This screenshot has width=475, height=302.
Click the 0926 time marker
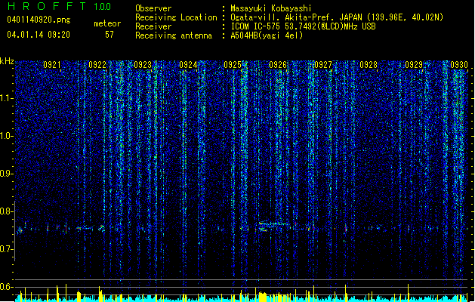(x=278, y=65)
